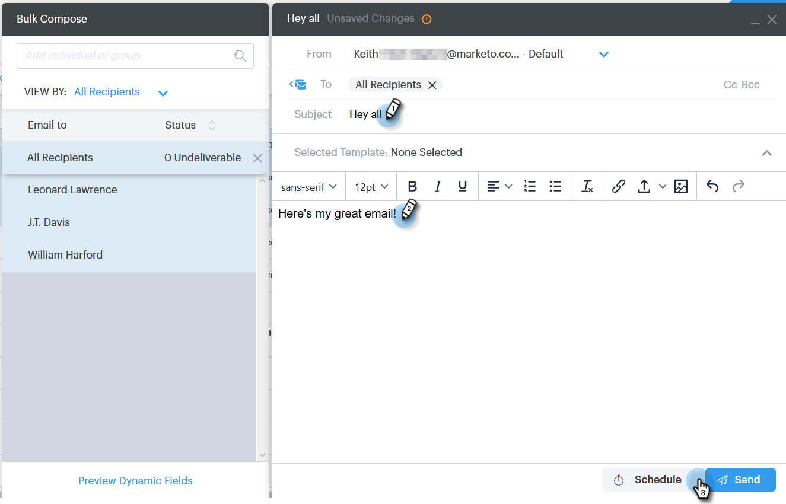Open the sans-serif font family dropdown

tap(309, 187)
